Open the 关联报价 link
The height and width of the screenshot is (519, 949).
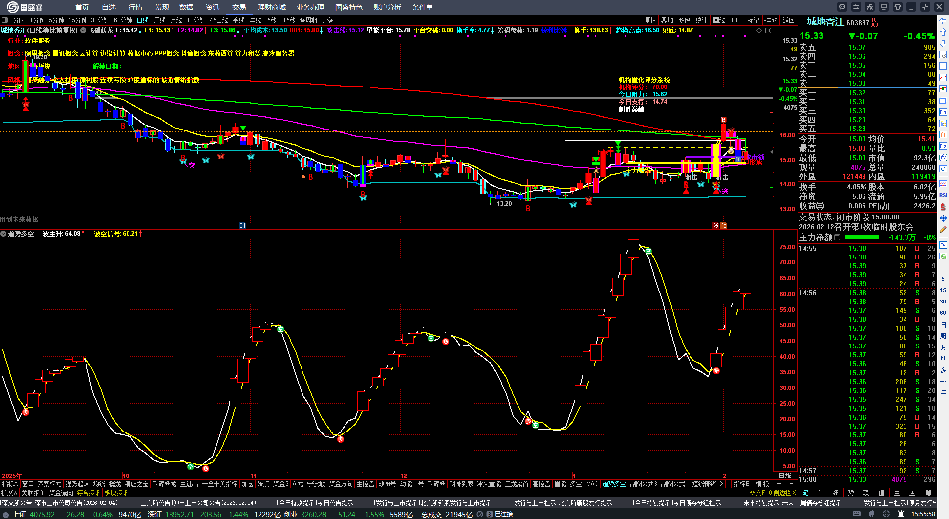click(x=33, y=493)
